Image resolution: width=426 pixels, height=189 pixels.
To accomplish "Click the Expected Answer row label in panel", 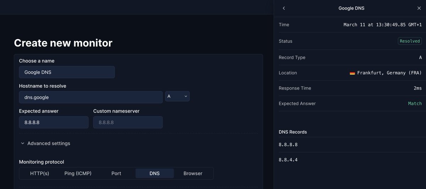I will point(297,103).
